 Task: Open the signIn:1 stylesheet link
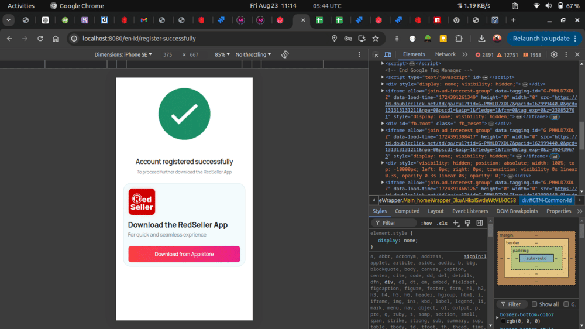[x=475, y=256]
